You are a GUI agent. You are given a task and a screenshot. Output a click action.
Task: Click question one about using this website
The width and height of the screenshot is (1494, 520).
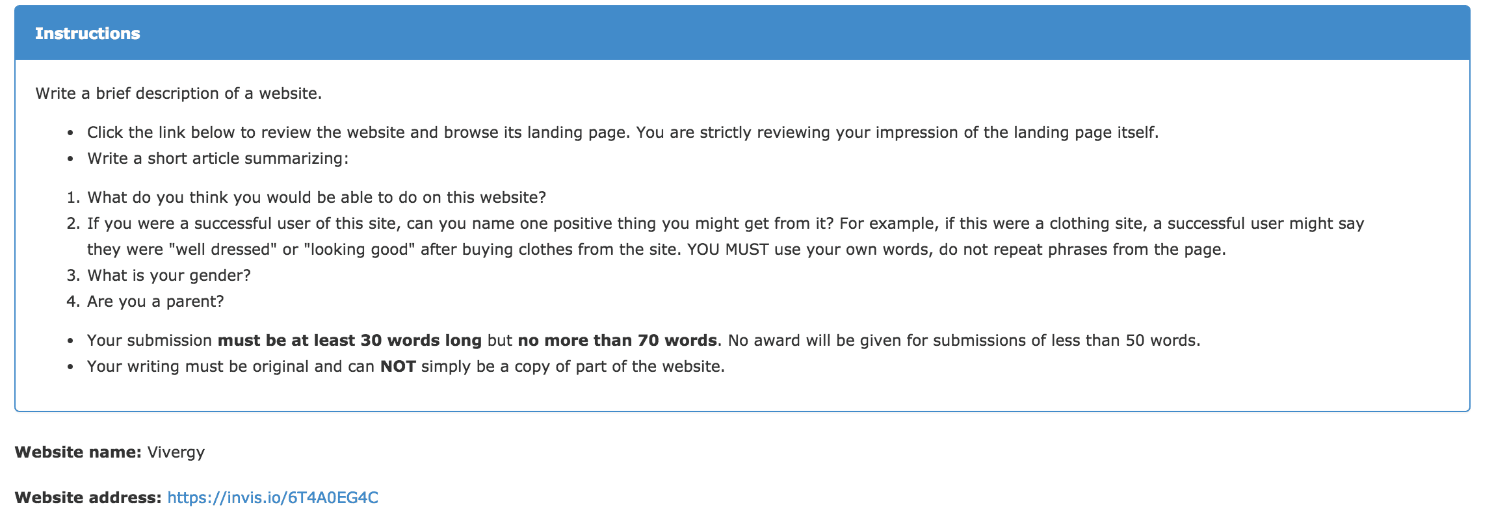tap(317, 198)
